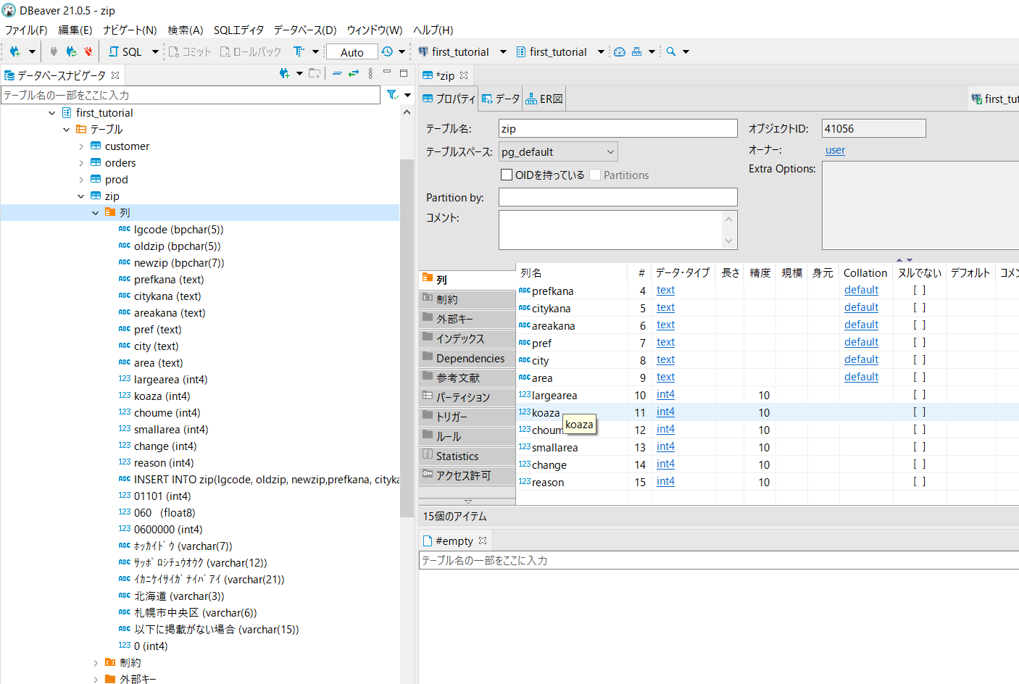Click the collapse all icon in navigator
1019x684 pixels.
pyautogui.click(x=337, y=73)
